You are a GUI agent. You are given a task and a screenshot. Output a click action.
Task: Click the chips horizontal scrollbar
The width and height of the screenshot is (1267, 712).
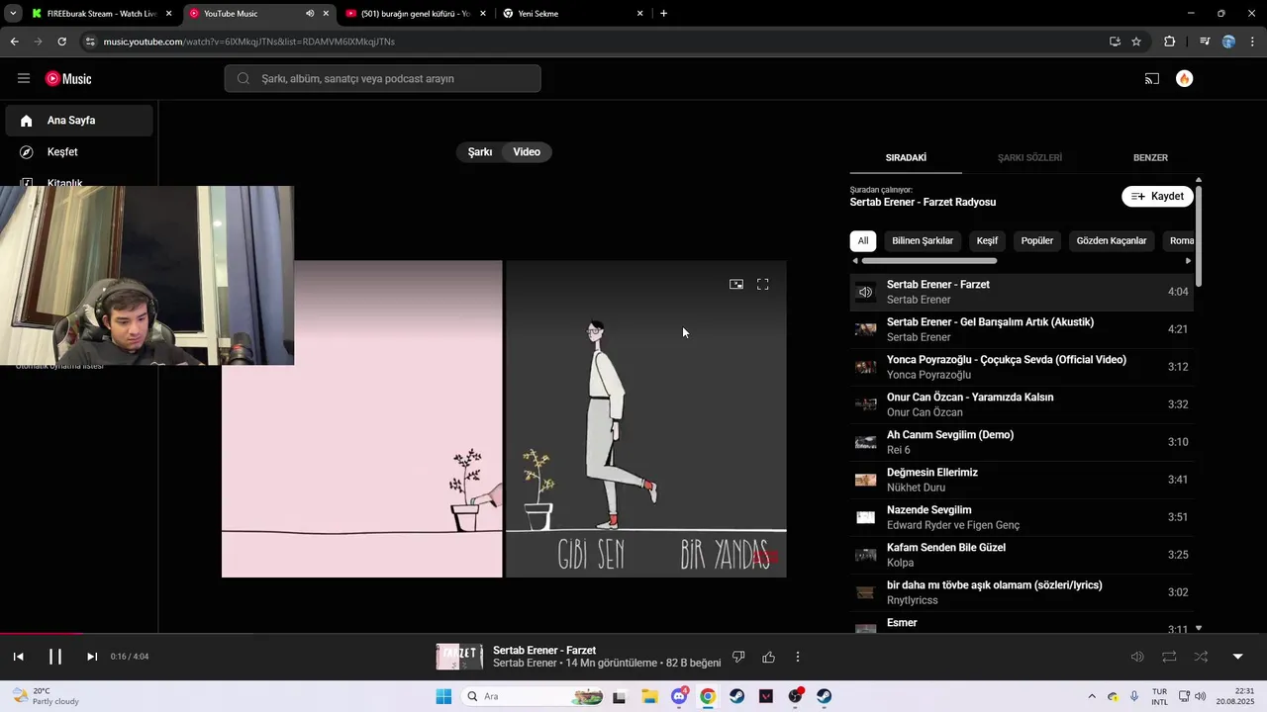[x=928, y=261]
